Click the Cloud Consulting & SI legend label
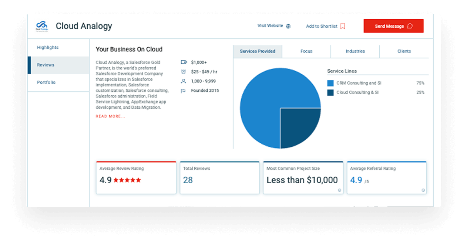Screen dimensions: 467x245 click(357, 92)
